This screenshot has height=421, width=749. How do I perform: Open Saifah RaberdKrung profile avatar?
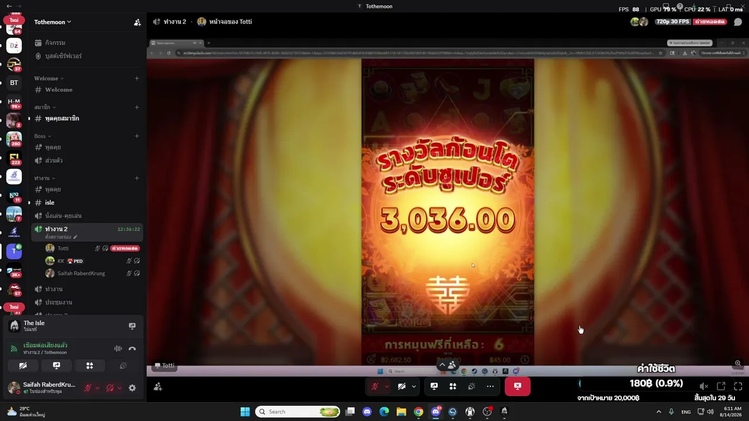coord(14,388)
